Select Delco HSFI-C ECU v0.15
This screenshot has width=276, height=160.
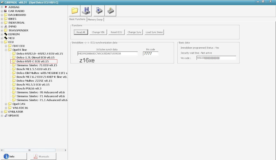tap(32, 61)
